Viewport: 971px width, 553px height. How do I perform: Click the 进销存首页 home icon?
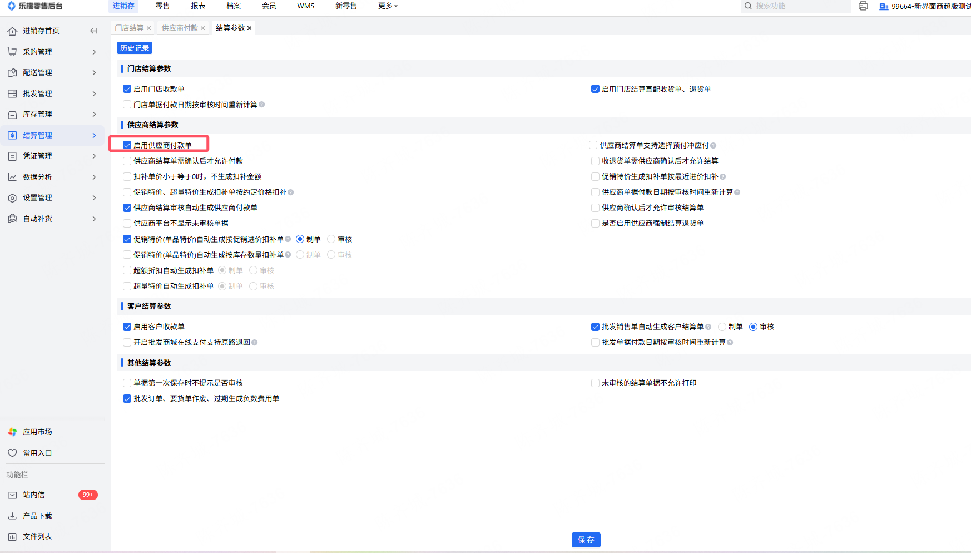coord(12,31)
